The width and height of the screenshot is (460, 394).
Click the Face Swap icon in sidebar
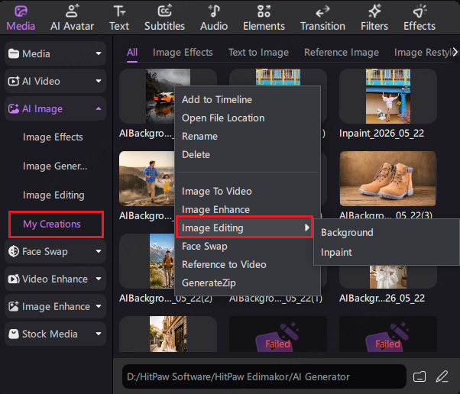click(x=14, y=251)
